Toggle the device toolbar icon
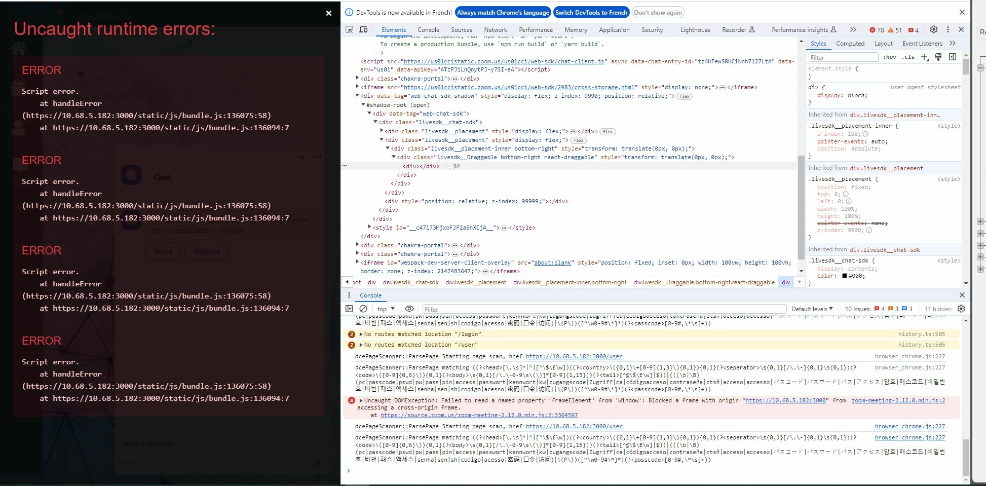The image size is (986, 486). coord(363,29)
